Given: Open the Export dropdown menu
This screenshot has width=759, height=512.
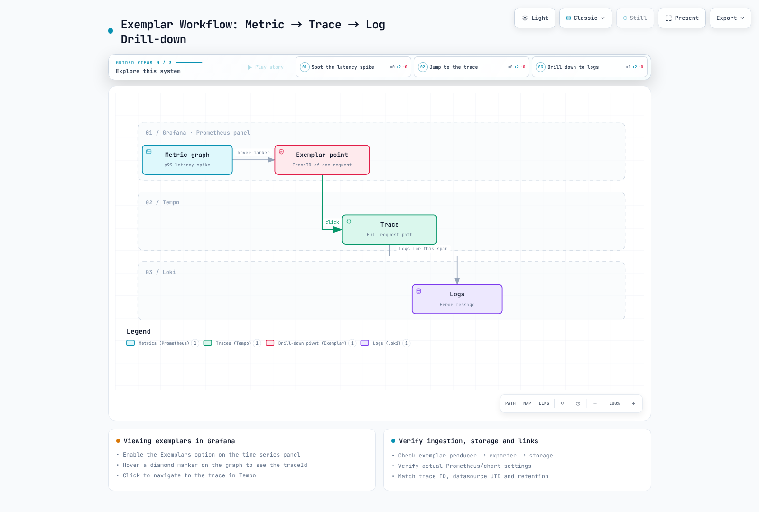Looking at the screenshot, I should pos(730,18).
